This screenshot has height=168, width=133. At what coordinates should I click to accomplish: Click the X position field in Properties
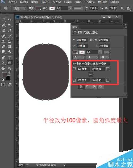[x=82, y=46]
